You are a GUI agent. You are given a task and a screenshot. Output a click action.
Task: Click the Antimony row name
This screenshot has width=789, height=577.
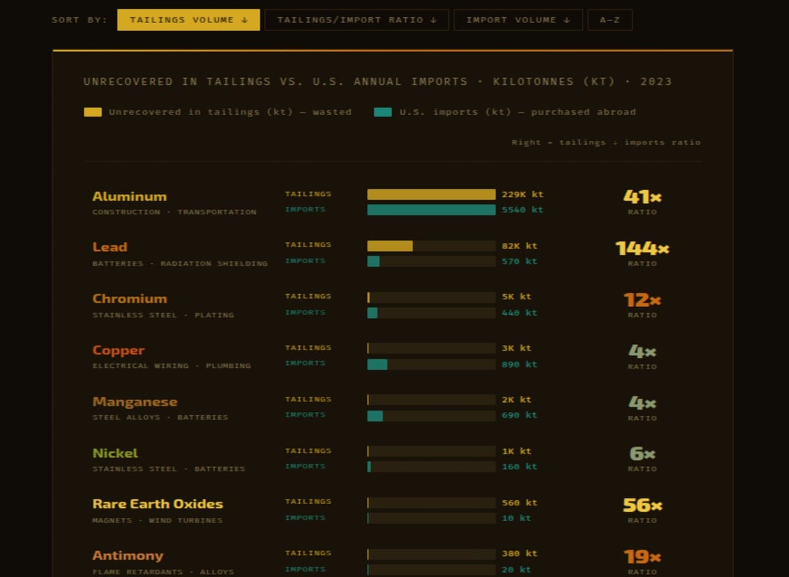[128, 555]
